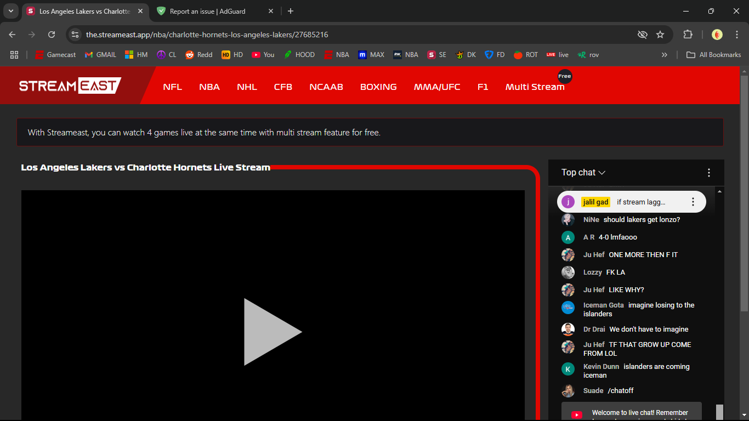749x421 pixels.
Task: Open the CL bookmark
Action: (x=167, y=55)
